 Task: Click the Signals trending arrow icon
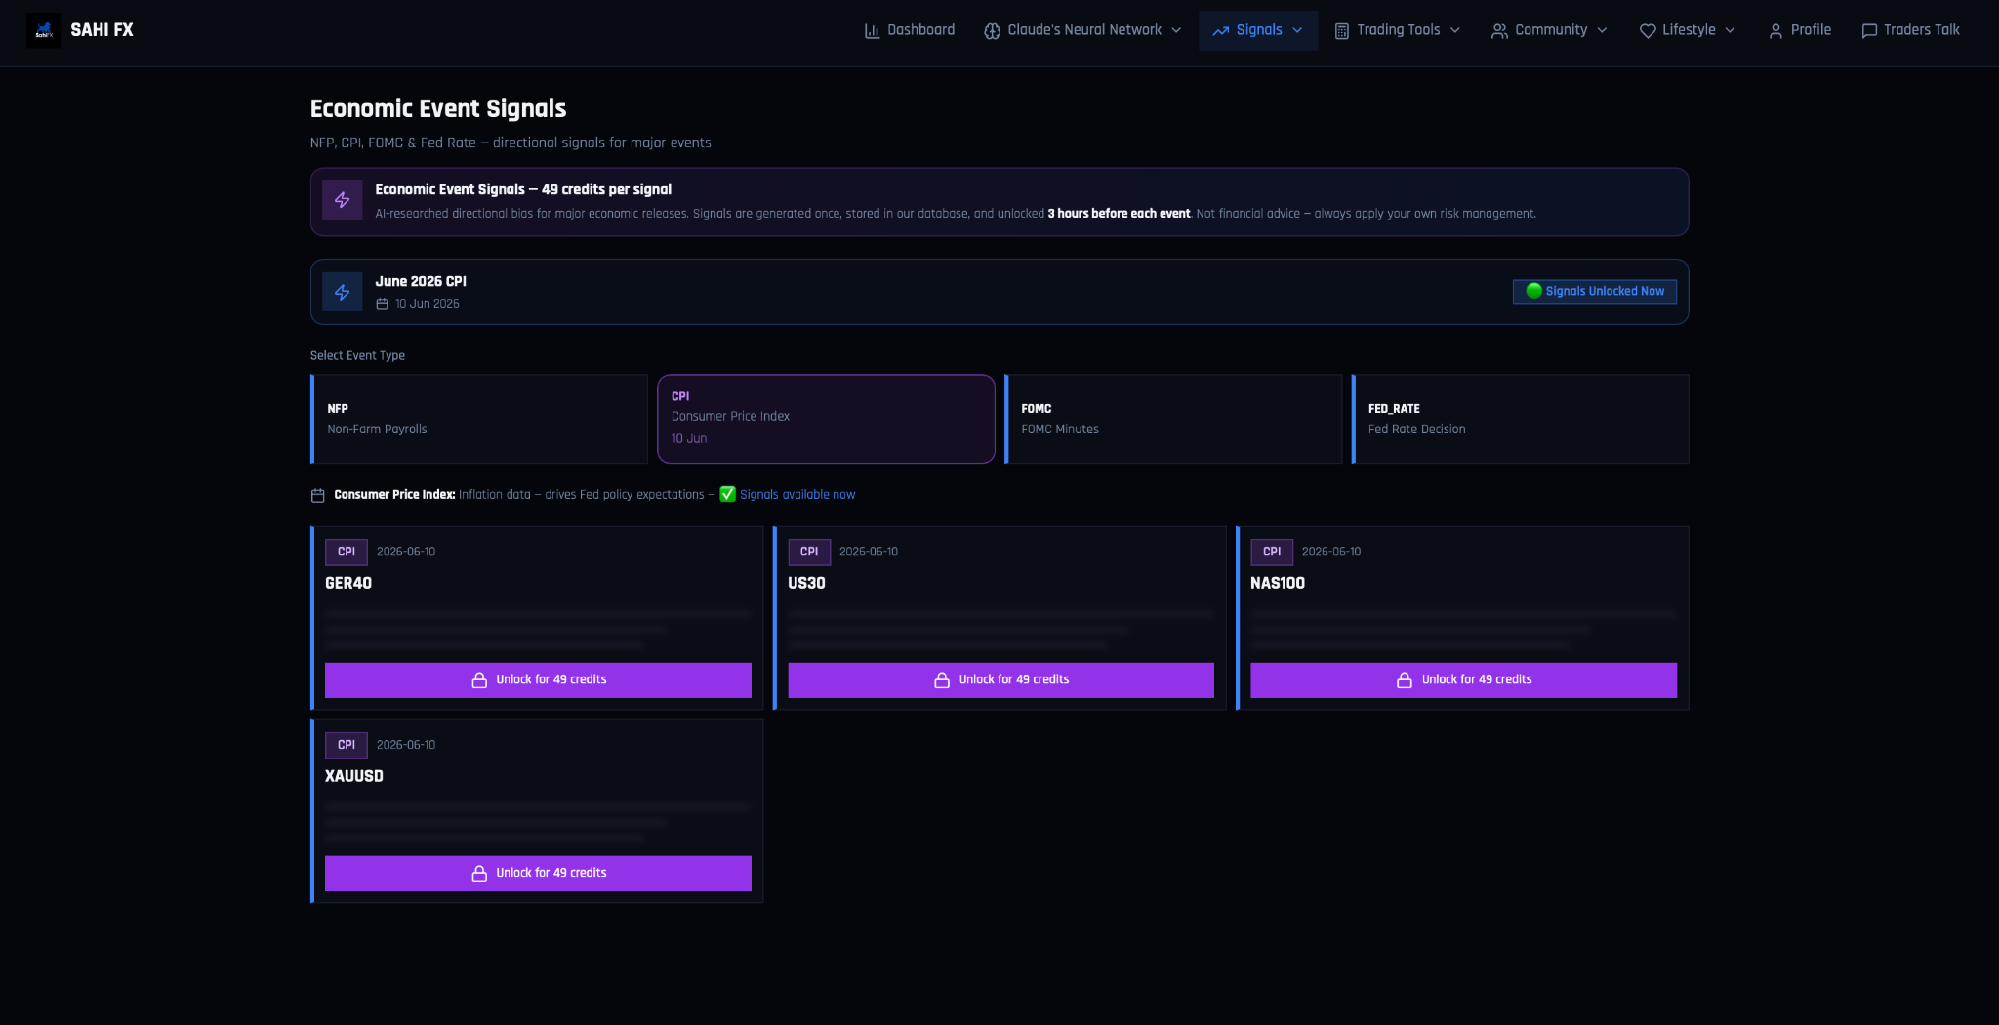click(x=1220, y=31)
